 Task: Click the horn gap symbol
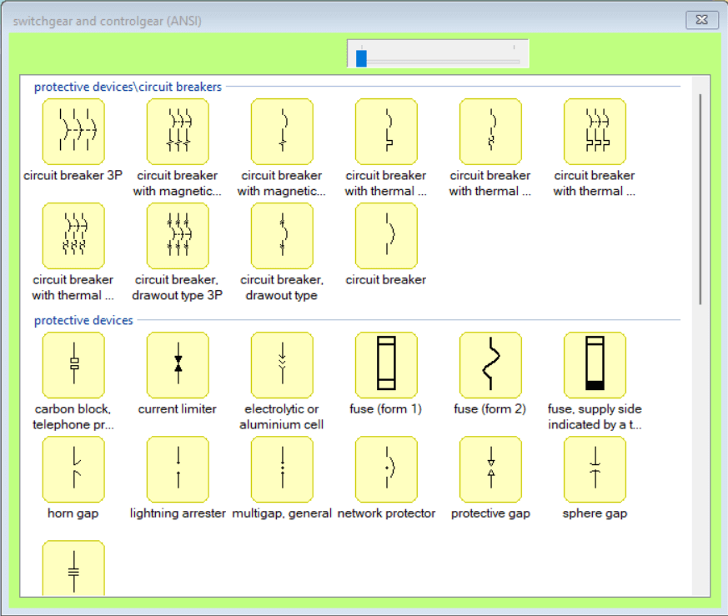[x=73, y=470]
